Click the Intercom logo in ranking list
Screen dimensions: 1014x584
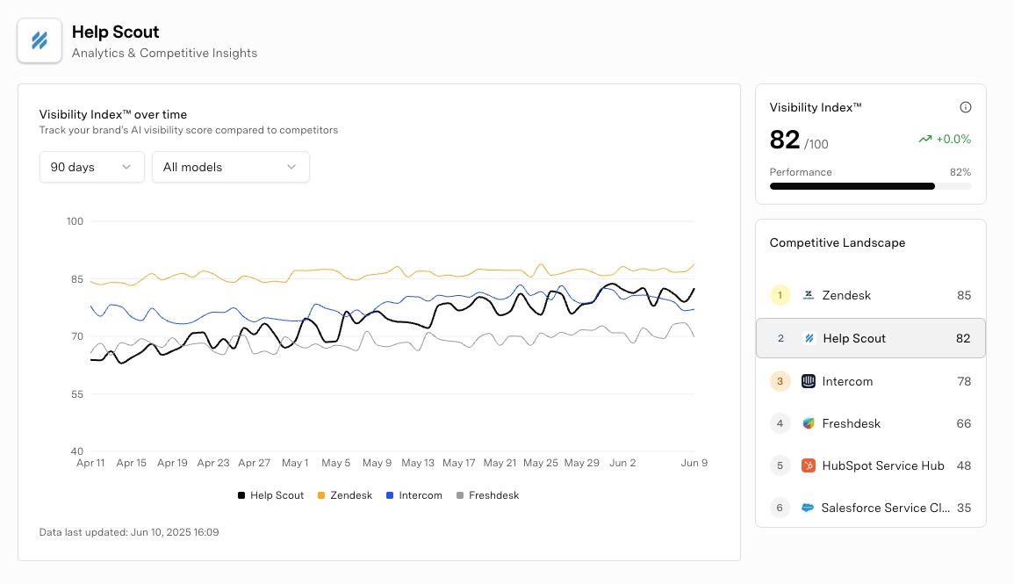(x=808, y=381)
